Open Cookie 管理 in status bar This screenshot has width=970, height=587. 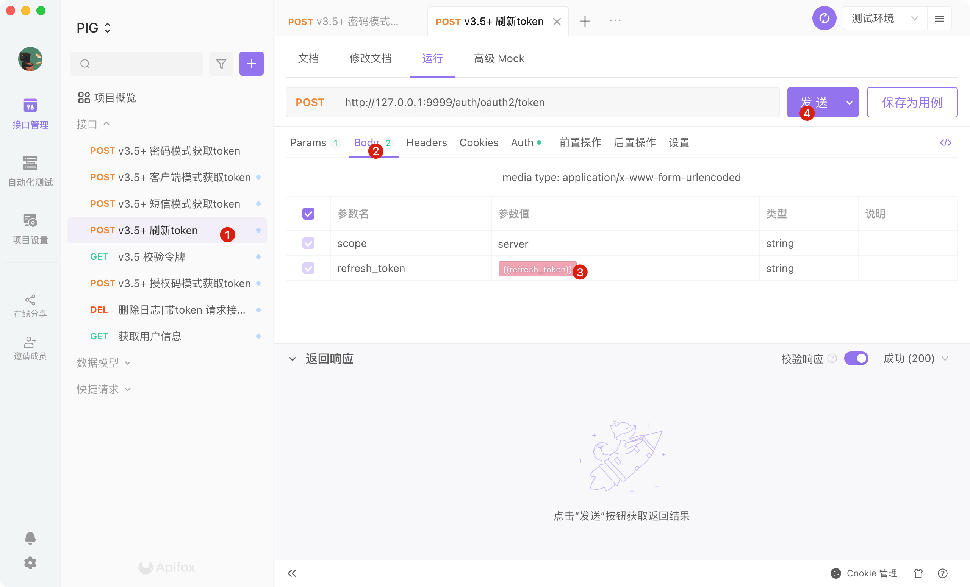click(x=864, y=573)
